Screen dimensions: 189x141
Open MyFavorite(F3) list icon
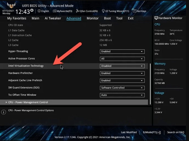55,11
